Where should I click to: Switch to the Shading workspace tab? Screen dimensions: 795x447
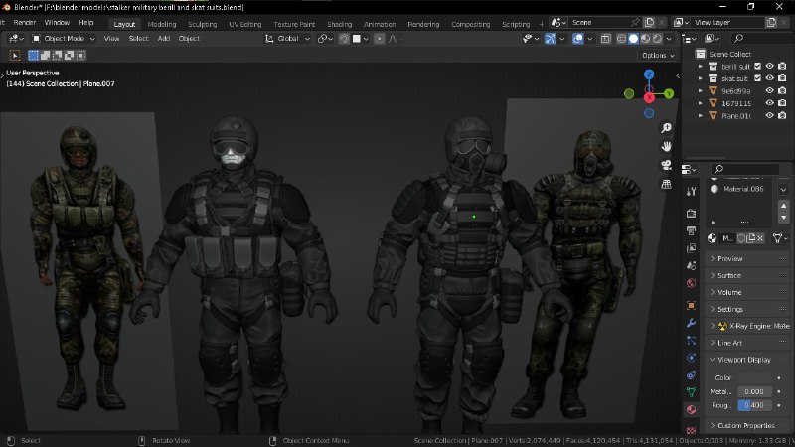339,24
